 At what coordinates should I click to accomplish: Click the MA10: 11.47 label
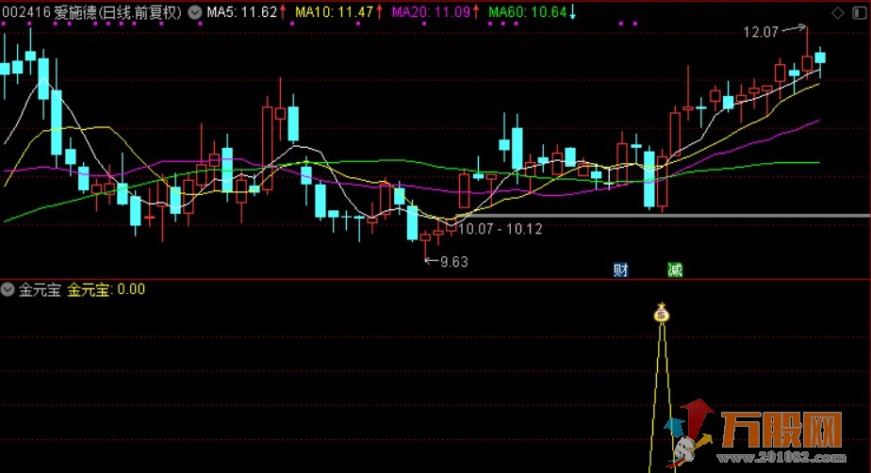pos(334,12)
